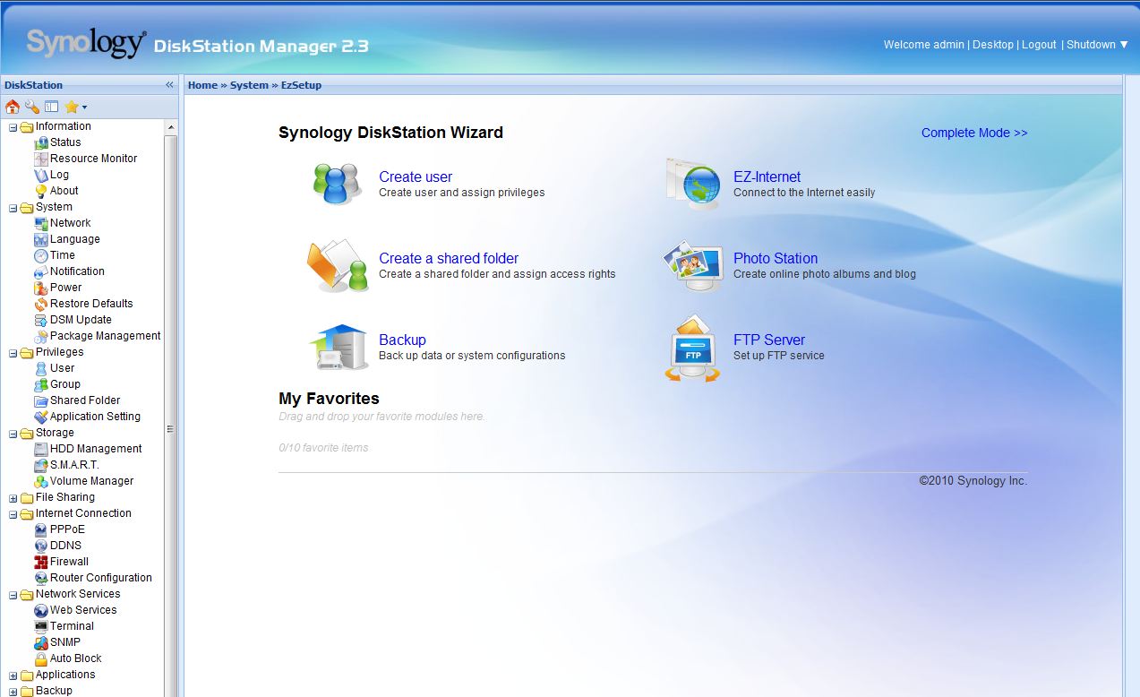Click the EZ-Internet globe icon
1140x697 pixels.
693,184
